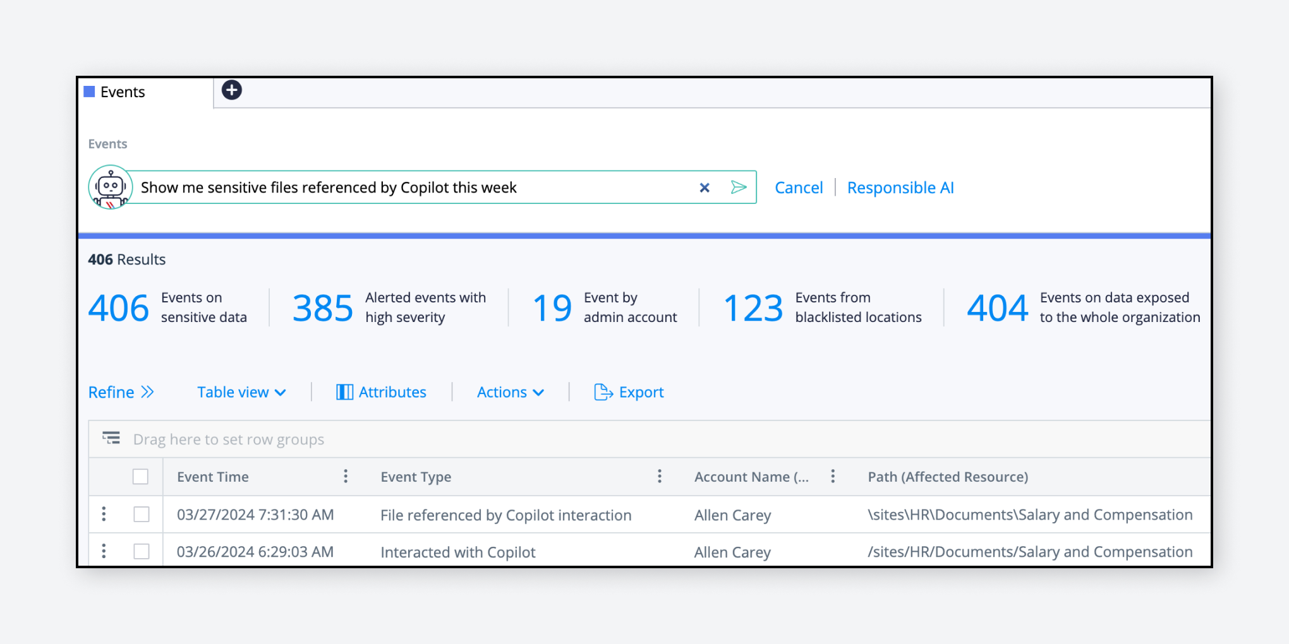Click the row grouping icon beside drag area
Image resolution: width=1289 pixels, height=644 pixels.
point(111,438)
